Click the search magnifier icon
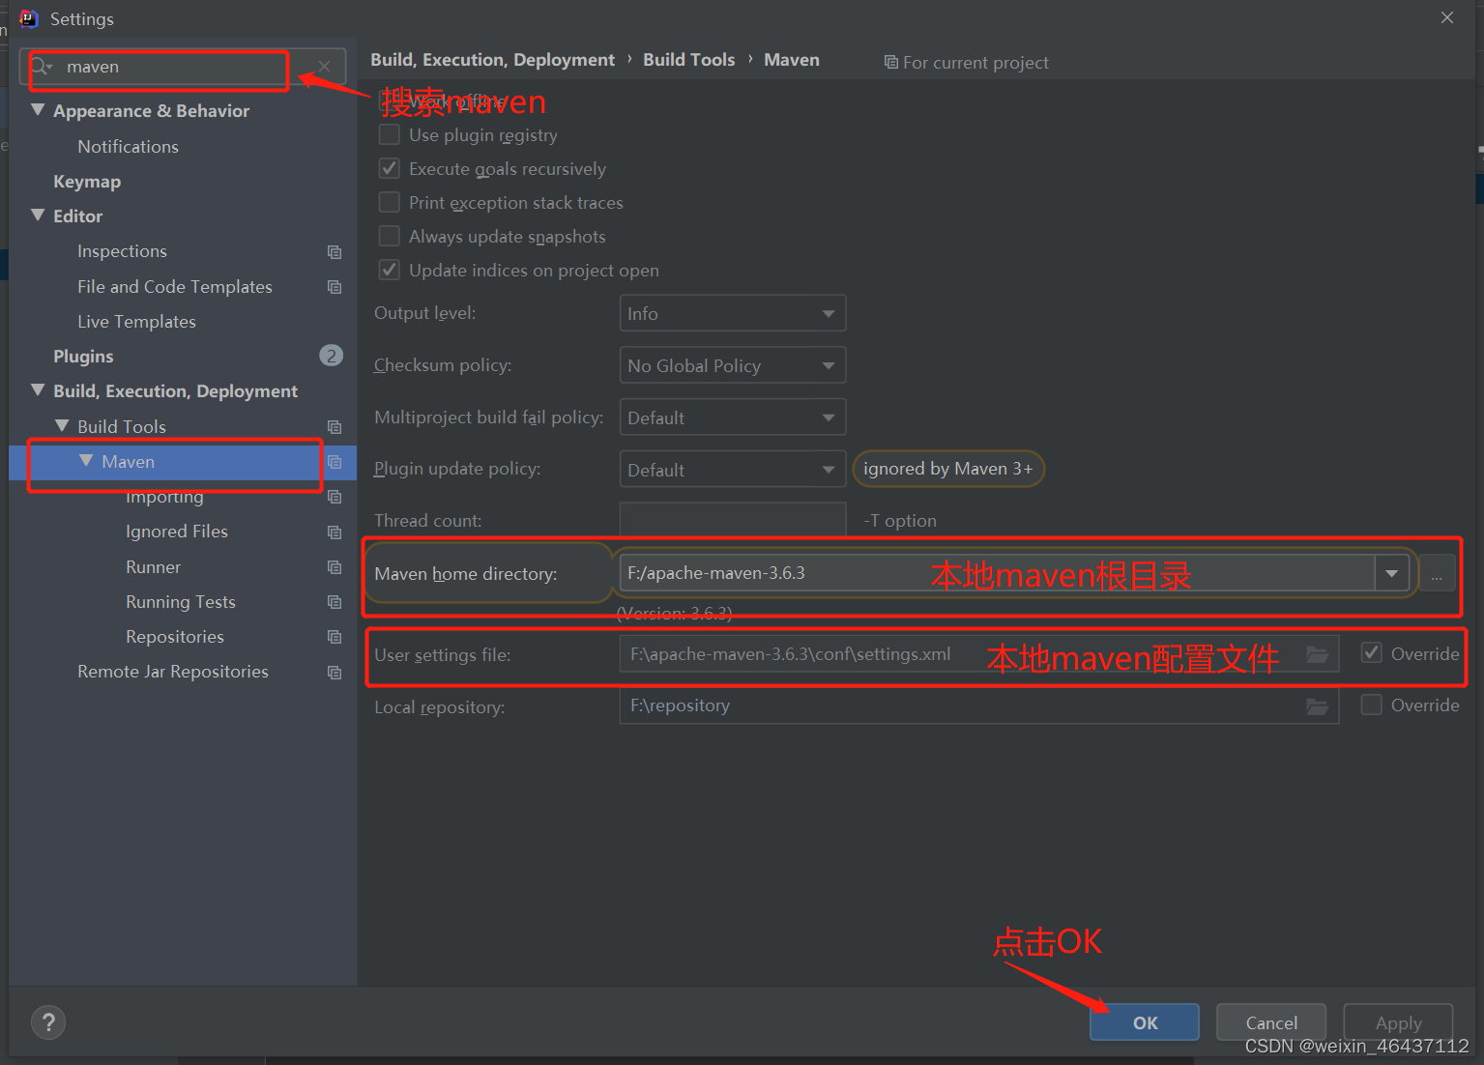The height and width of the screenshot is (1065, 1484). (x=41, y=67)
